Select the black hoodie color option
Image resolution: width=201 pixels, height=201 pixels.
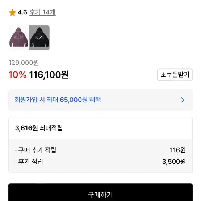[39, 38]
